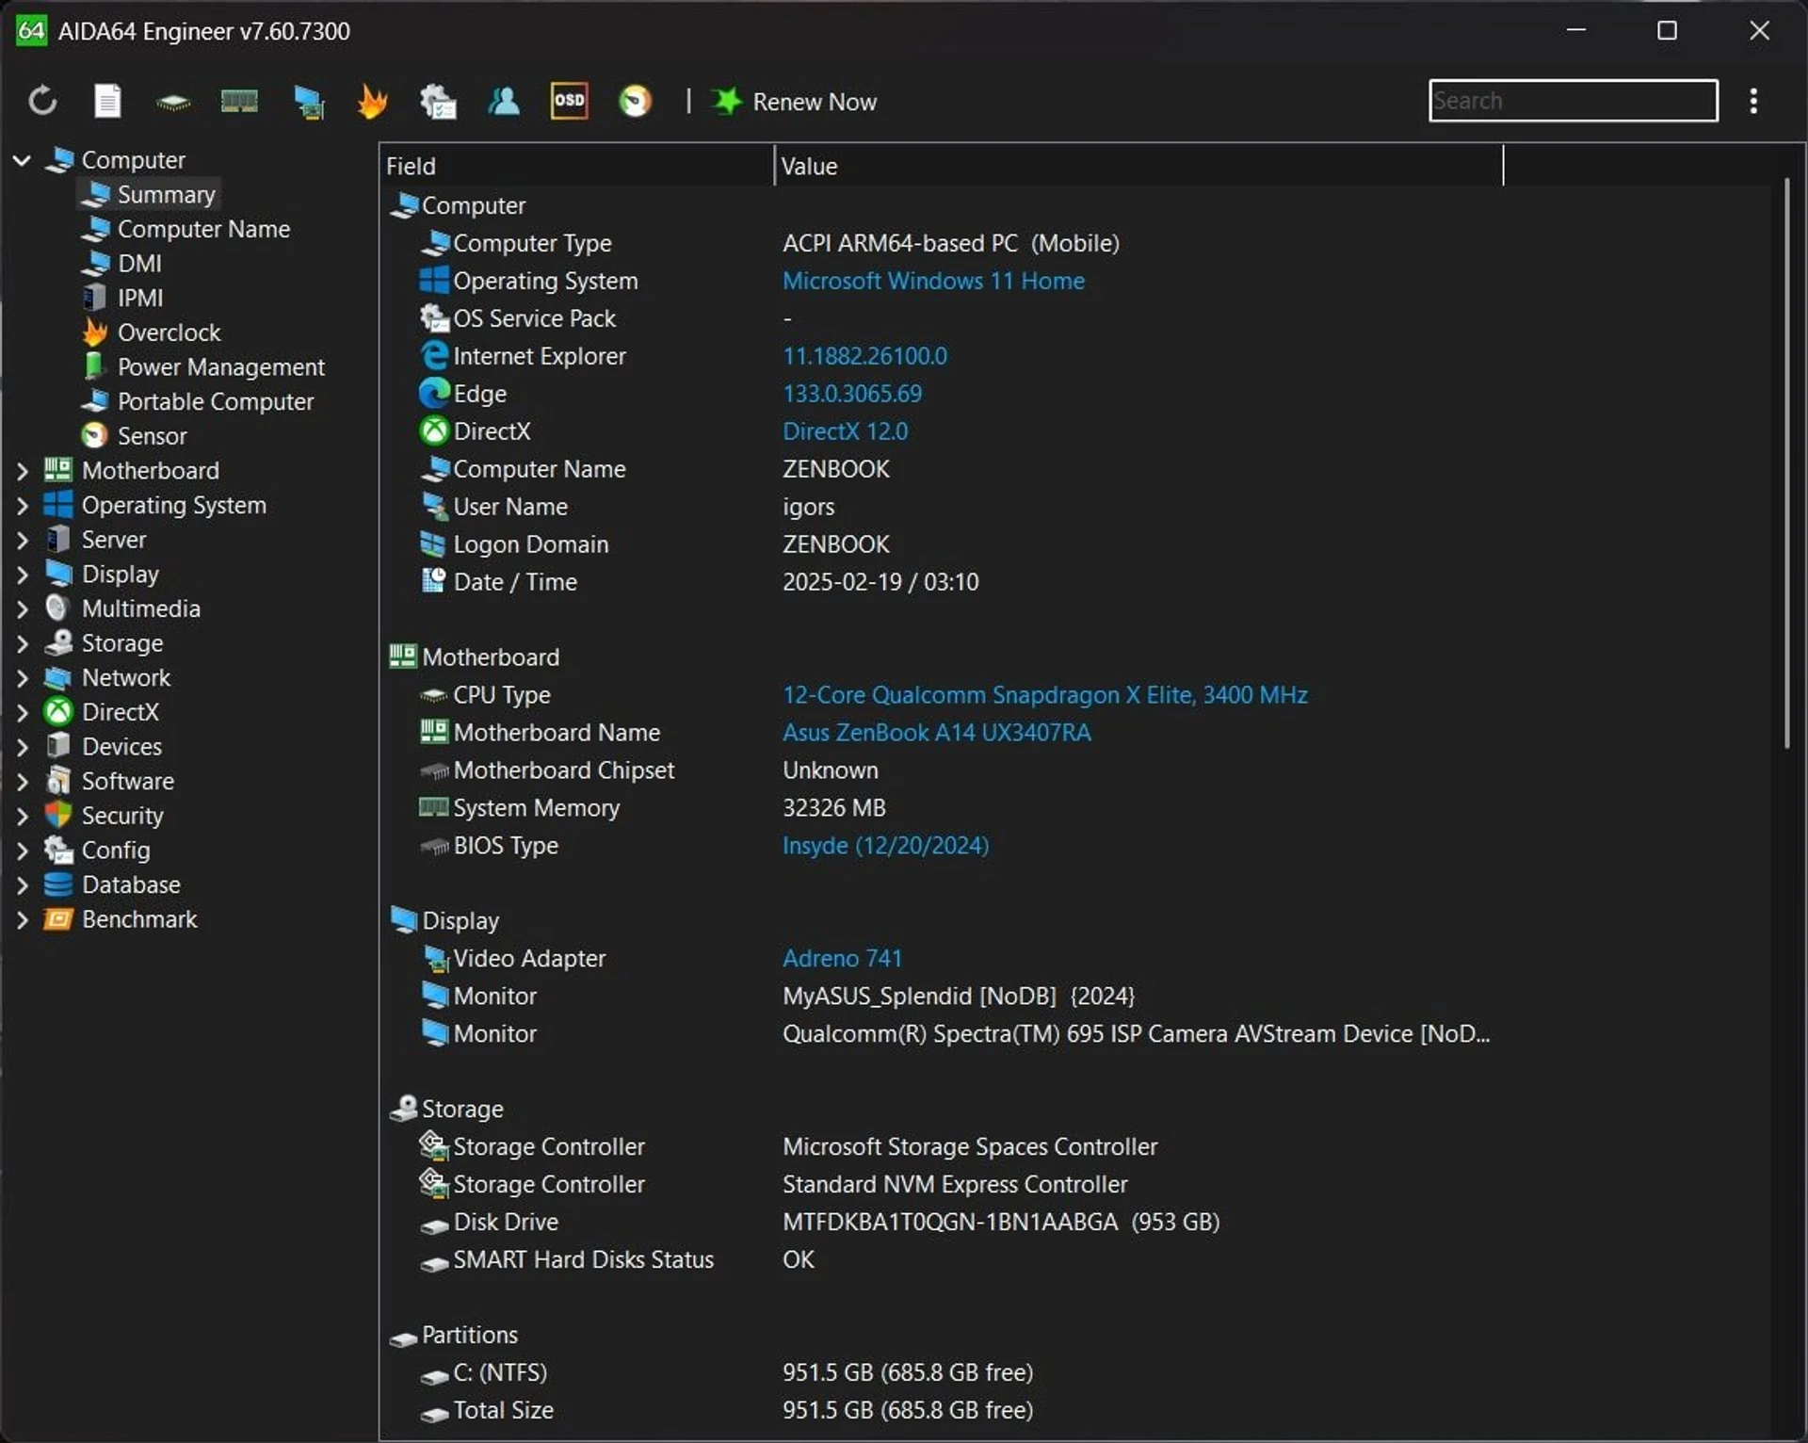
Task: Click the Renew Now button
Action: point(796,102)
